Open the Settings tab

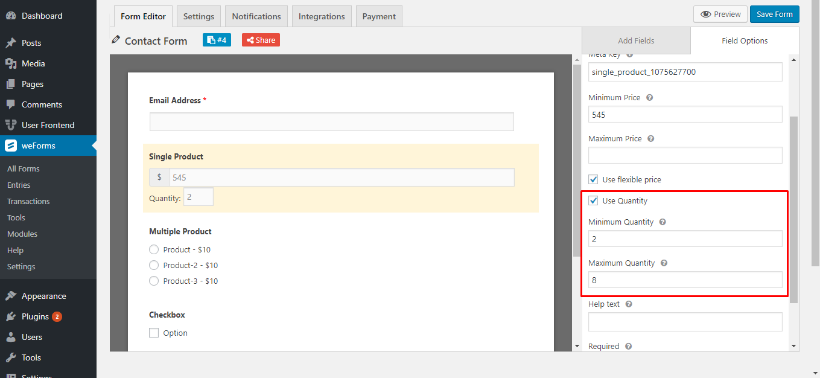tap(199, 16)
